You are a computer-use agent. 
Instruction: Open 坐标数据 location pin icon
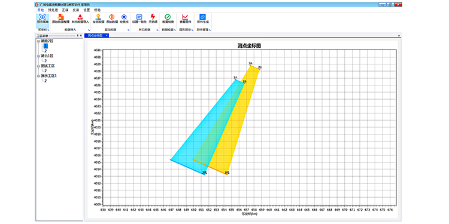99,17
